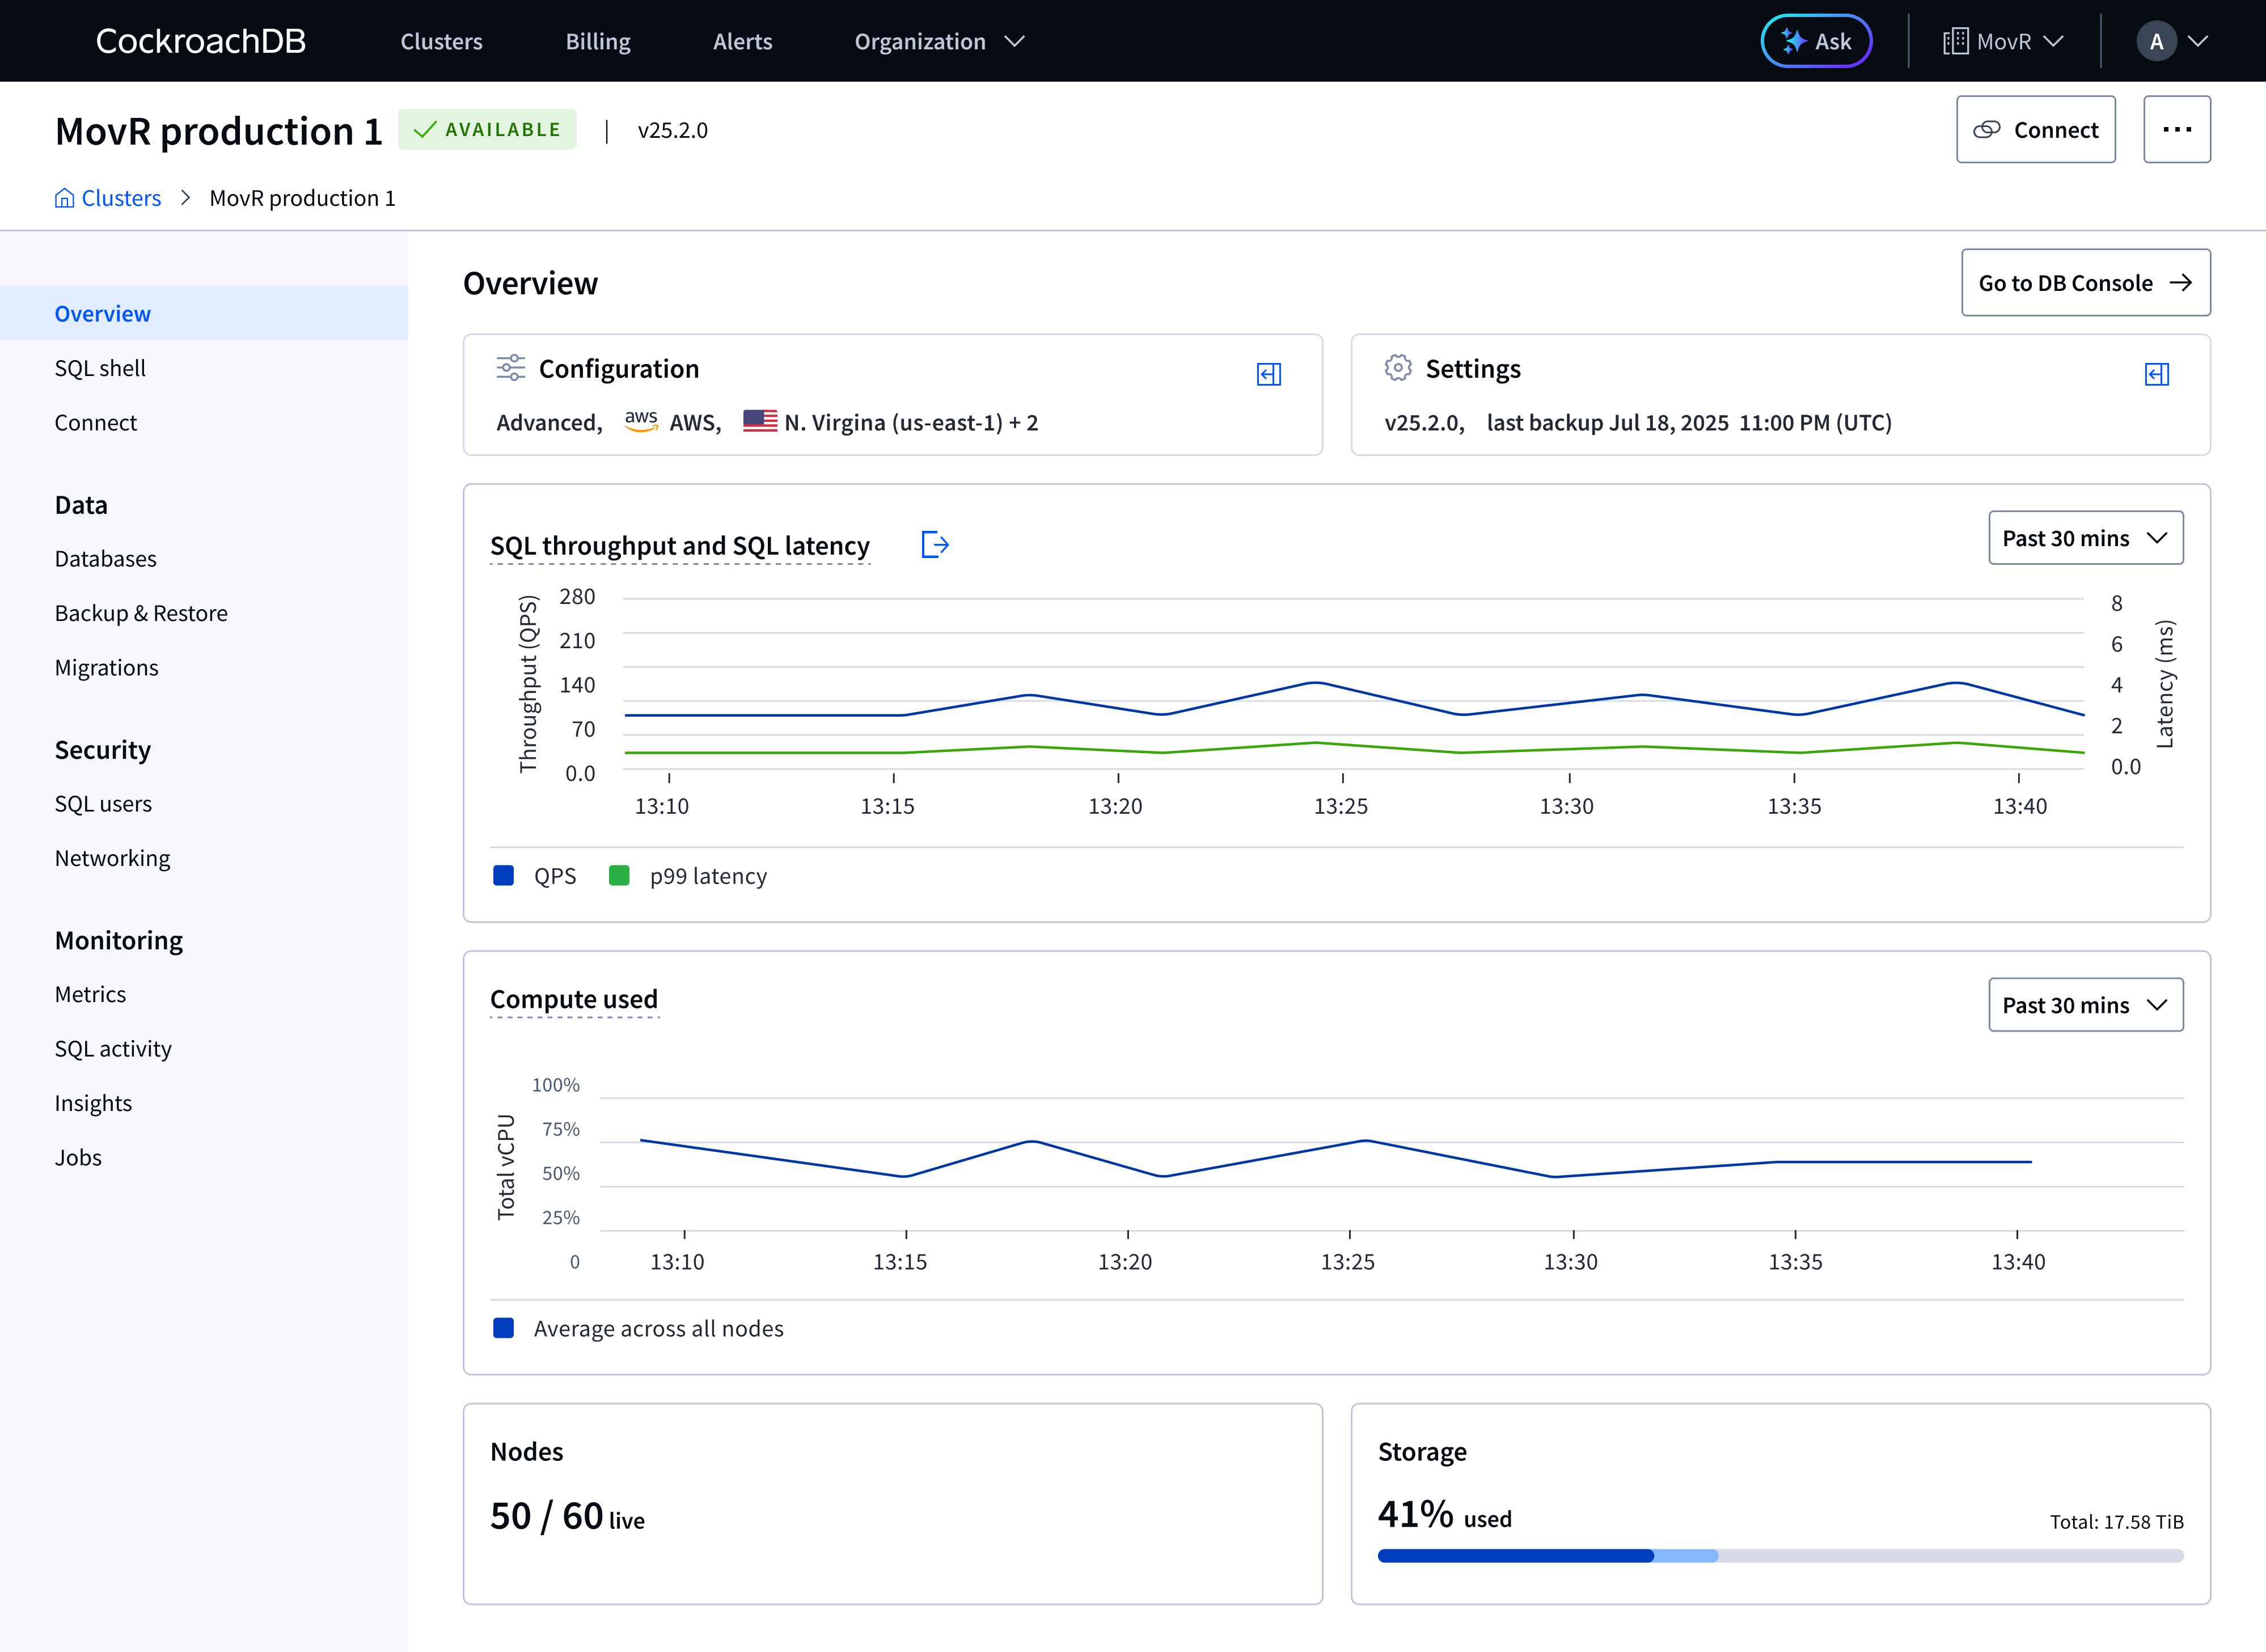Open SQL shell in the sidebar
The width and height of the screenshot is (2266, 1652).
(204, 368)
